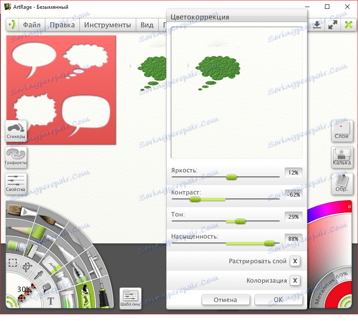Click the Яркость 12% value field
358x321 pixels.
point(293,172)
